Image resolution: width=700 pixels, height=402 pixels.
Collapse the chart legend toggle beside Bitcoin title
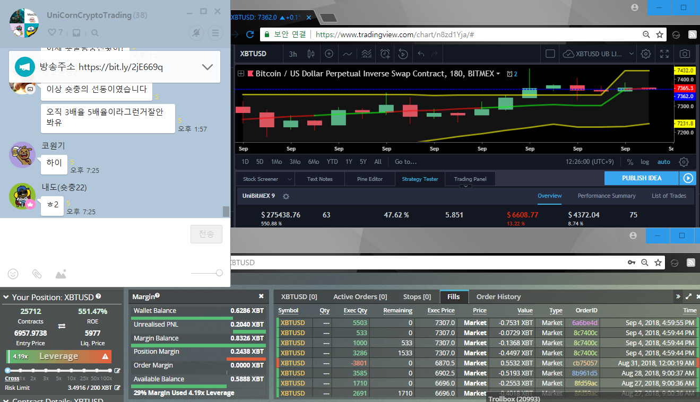(x=241, y=74)
